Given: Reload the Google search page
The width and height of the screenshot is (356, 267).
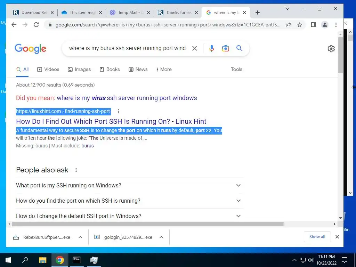Looking at the screenshot, I should tap(36, 25).
